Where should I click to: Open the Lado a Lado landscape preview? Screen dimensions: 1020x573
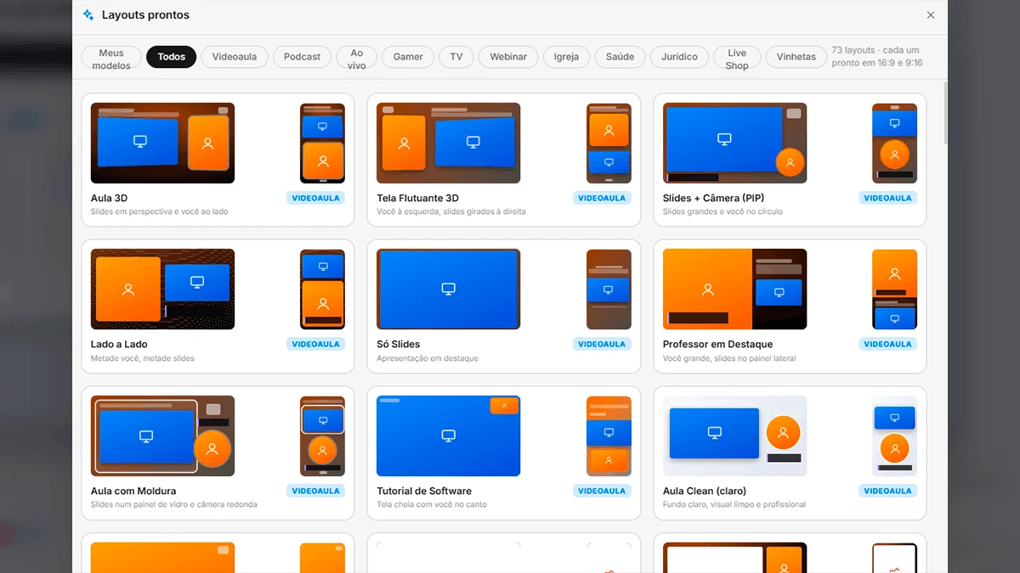[x=162, y=289]
